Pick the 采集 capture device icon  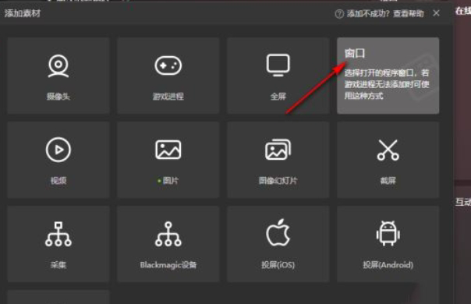click(58, 235)
